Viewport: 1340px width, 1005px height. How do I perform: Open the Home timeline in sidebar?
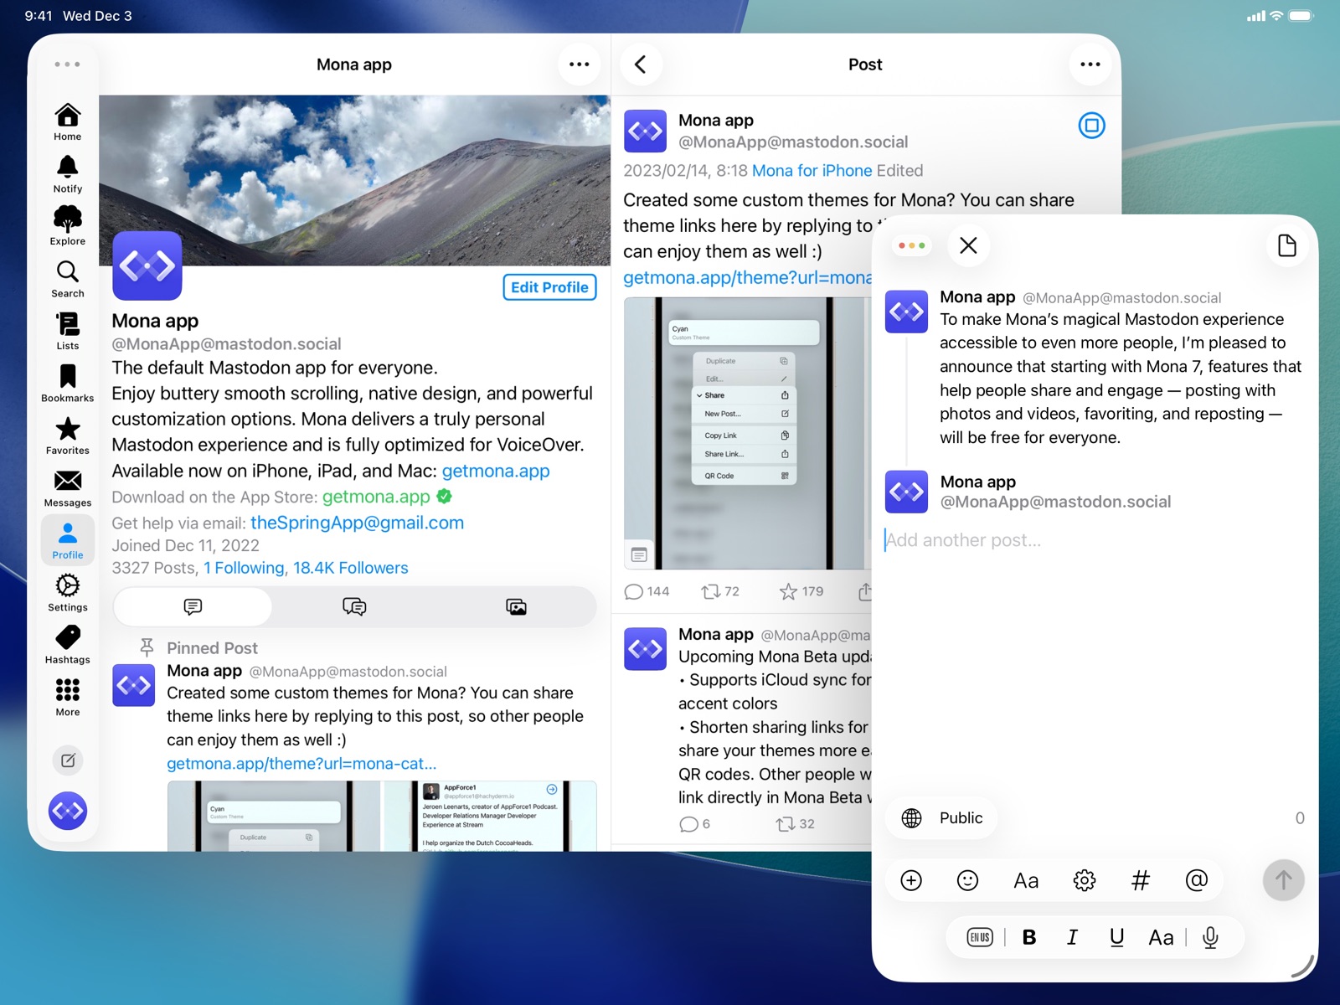click(x=68, y=122)
